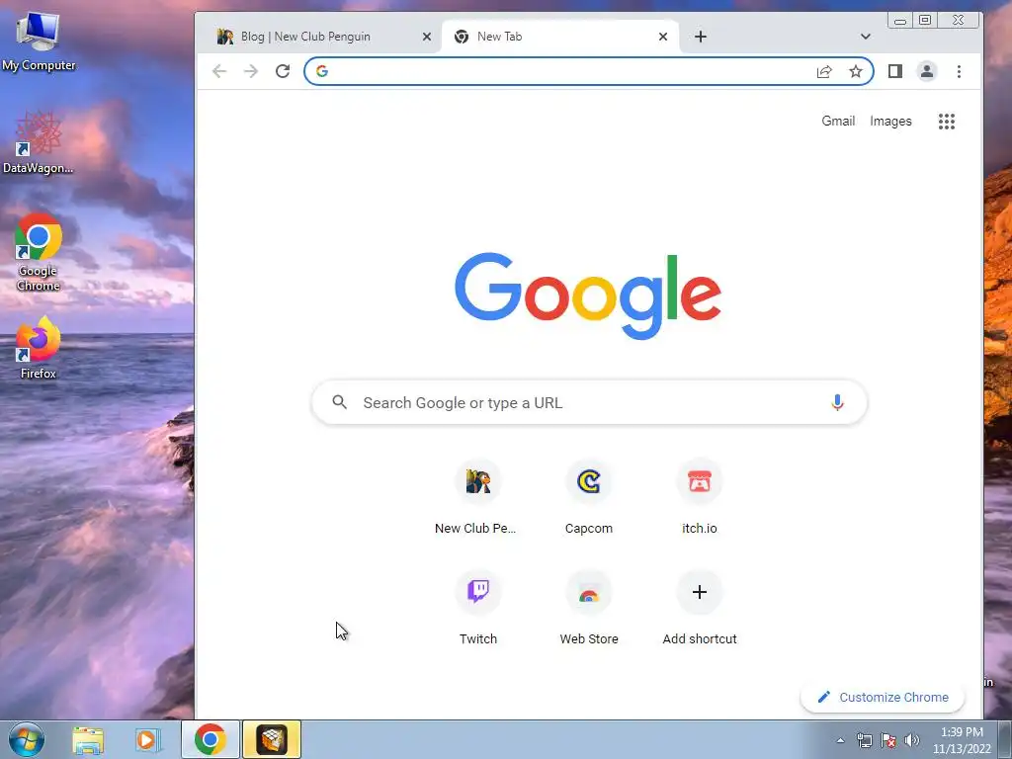Open the network tray icon

(x=864, y=740)
